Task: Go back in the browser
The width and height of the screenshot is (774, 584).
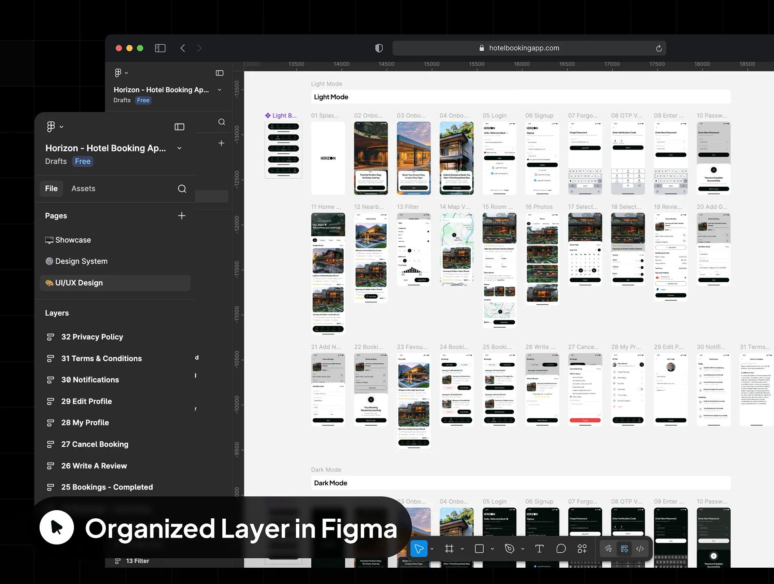Action: point(183,48)
